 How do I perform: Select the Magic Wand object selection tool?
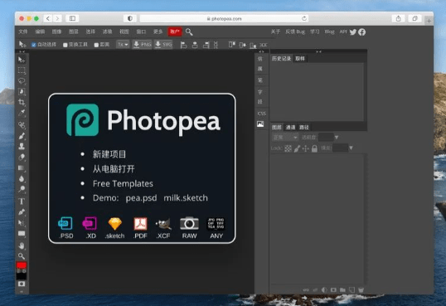22,92
